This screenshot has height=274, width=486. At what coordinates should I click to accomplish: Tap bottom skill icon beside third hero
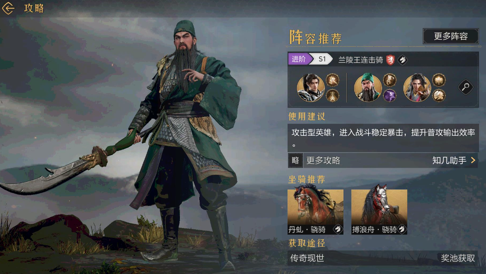(439, 95)
